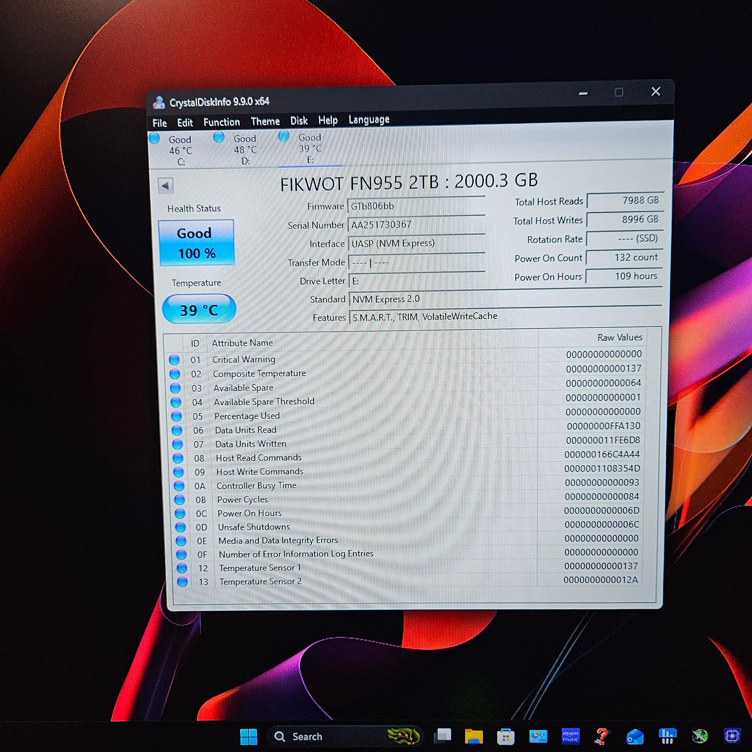The image size is (752, 752).
Task: Click the Total Host Reads value 7988 GB
Action: coord(625,200)
